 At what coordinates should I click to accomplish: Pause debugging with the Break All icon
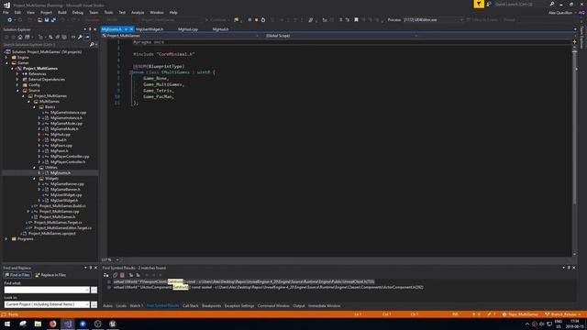(249, 20)
